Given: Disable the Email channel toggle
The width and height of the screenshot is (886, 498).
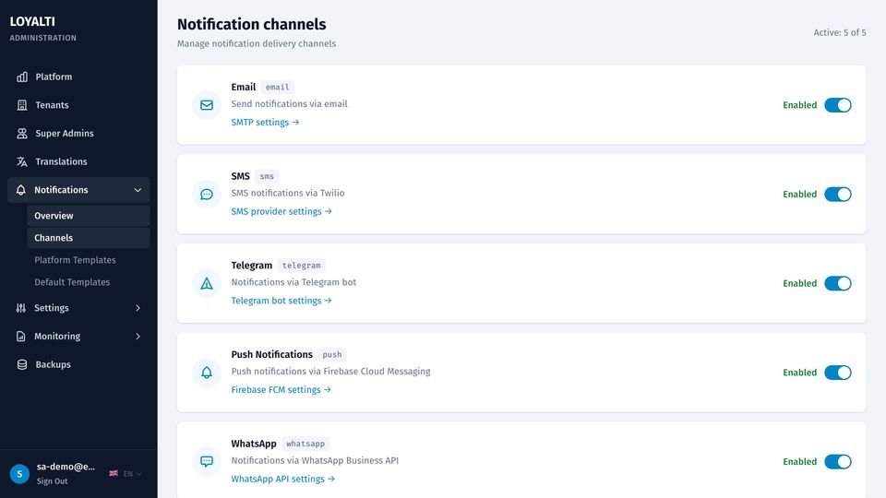Looking at the screenshot, I should (x=837, y=105).
